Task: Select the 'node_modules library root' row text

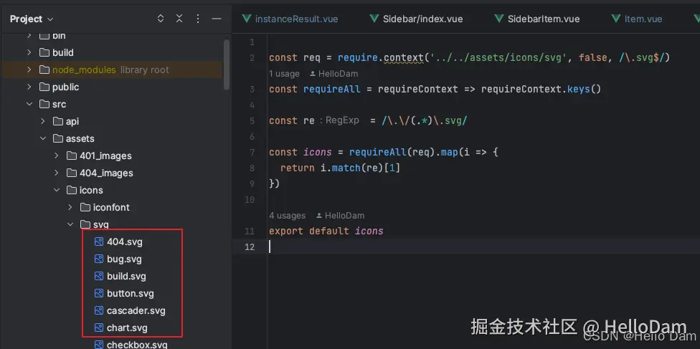Action: tap(110, 70)
